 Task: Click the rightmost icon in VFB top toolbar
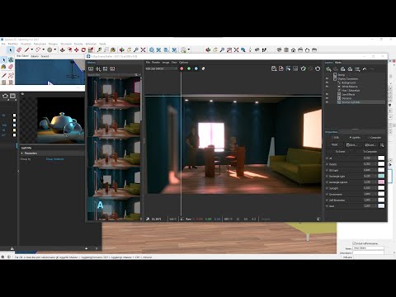point(318,68)
